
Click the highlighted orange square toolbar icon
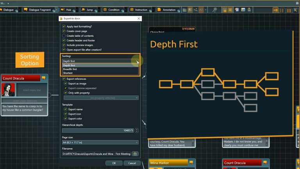click(190, 10)
